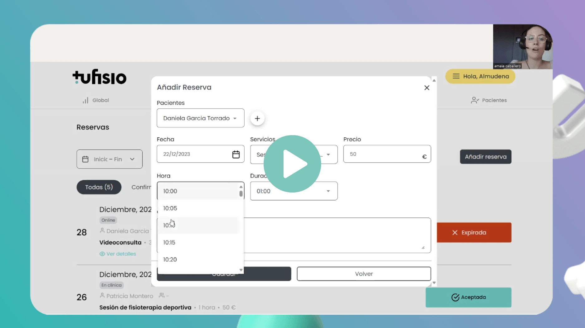
Task: Click the hamburger icon beside Hola, Almudena
Action: 456,76
